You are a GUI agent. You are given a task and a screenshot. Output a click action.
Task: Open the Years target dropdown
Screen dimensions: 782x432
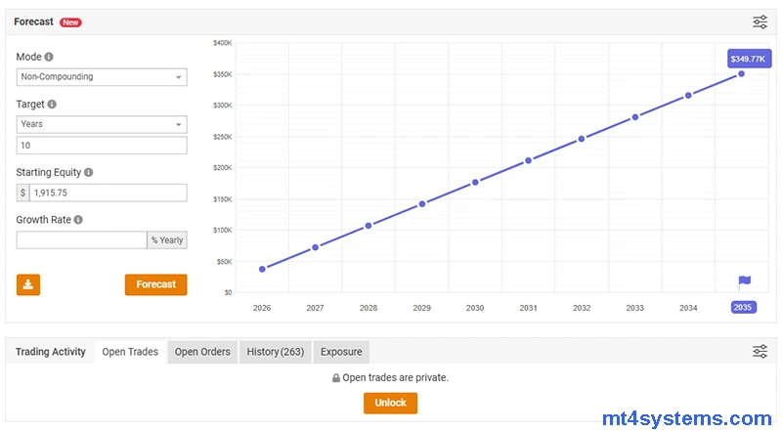(102, 124)
